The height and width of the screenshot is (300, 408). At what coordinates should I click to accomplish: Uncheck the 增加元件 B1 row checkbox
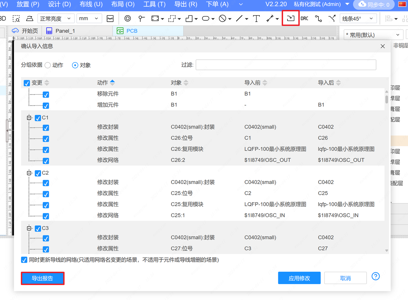coord(46,106)
